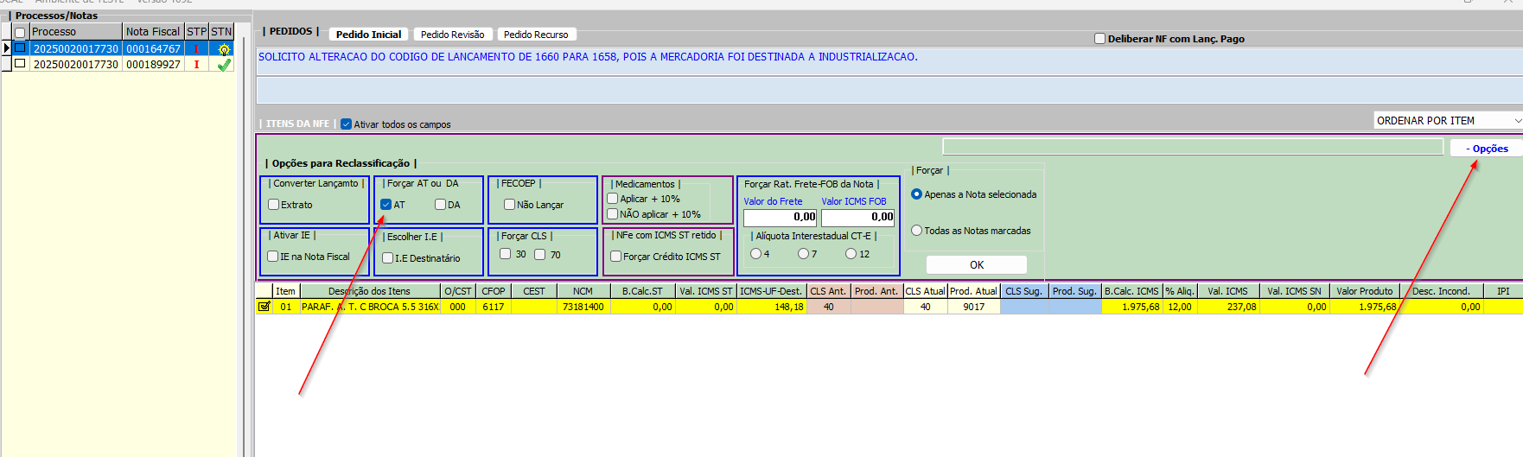1523x457 pixels.
Task: Uncheck the AT option under Forçar AT ou DA
Action: (386, 205)
